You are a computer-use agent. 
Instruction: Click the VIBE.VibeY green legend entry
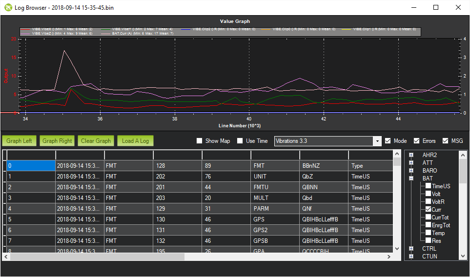pyautogui.click(x=137, y=29)
